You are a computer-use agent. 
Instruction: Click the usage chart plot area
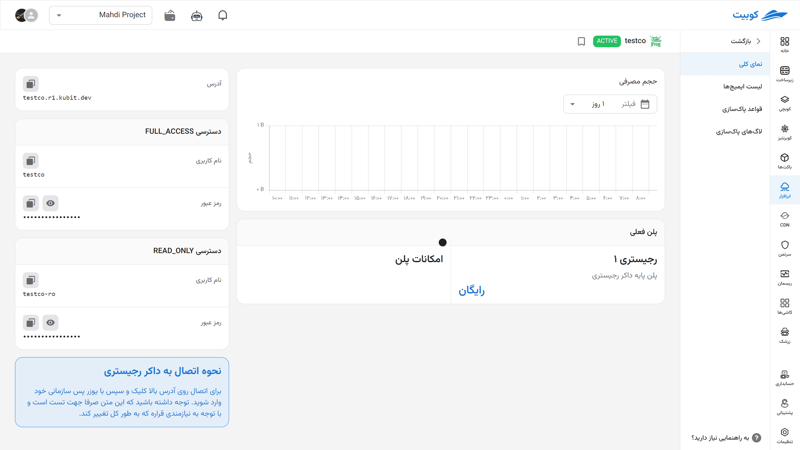pyautogui.click(x=463, y=158)
